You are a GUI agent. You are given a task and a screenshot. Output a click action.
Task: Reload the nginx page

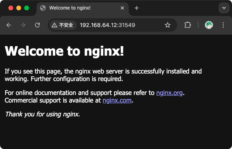click(37, 25)
